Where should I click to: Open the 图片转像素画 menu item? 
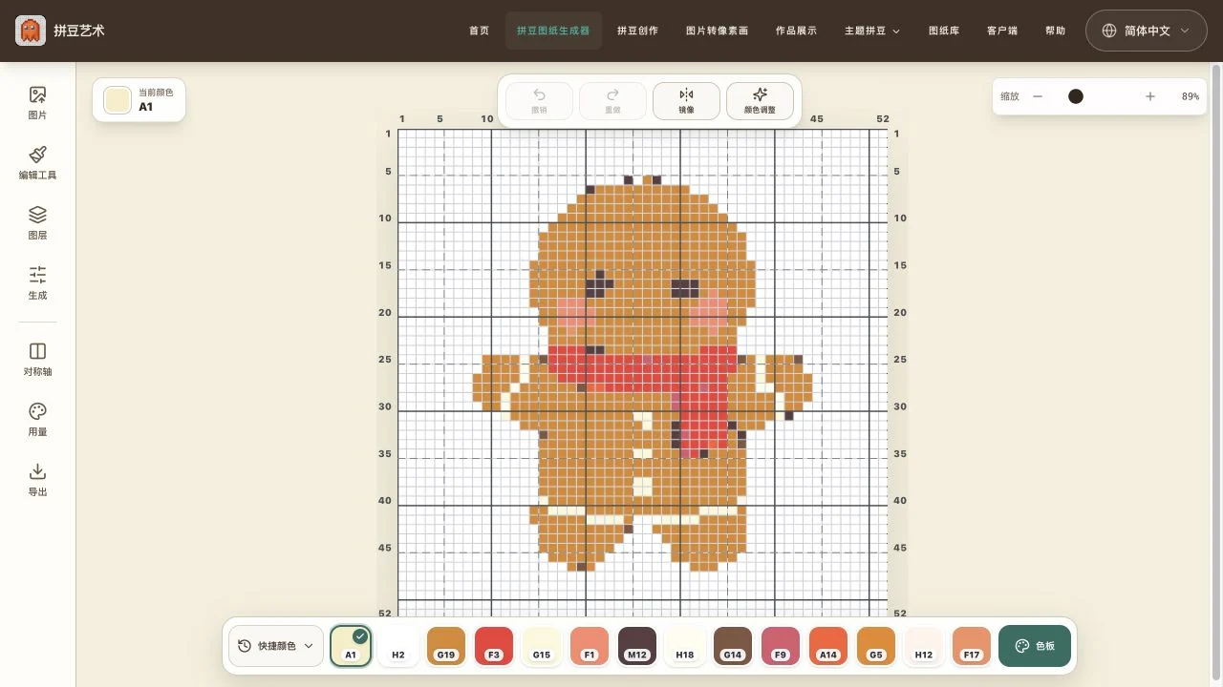[x=717, y=31]
